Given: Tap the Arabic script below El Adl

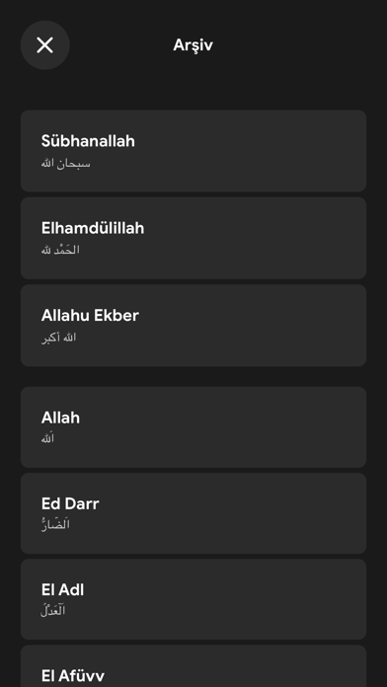Looking at the screenshot, I should pos(53,610).
